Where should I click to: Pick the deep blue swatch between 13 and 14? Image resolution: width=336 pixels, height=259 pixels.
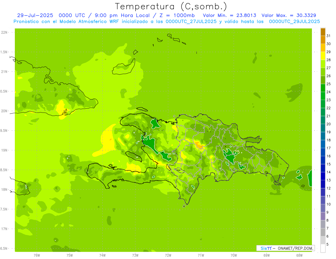323,176
